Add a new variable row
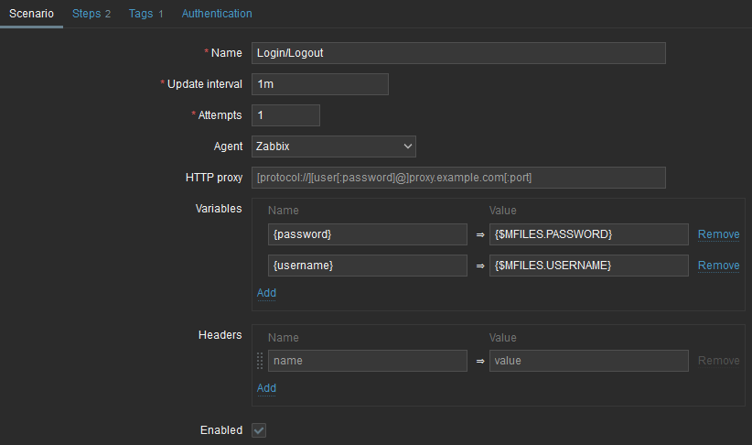The height and width of the screenshot is (445, 752). coord(266,293)
